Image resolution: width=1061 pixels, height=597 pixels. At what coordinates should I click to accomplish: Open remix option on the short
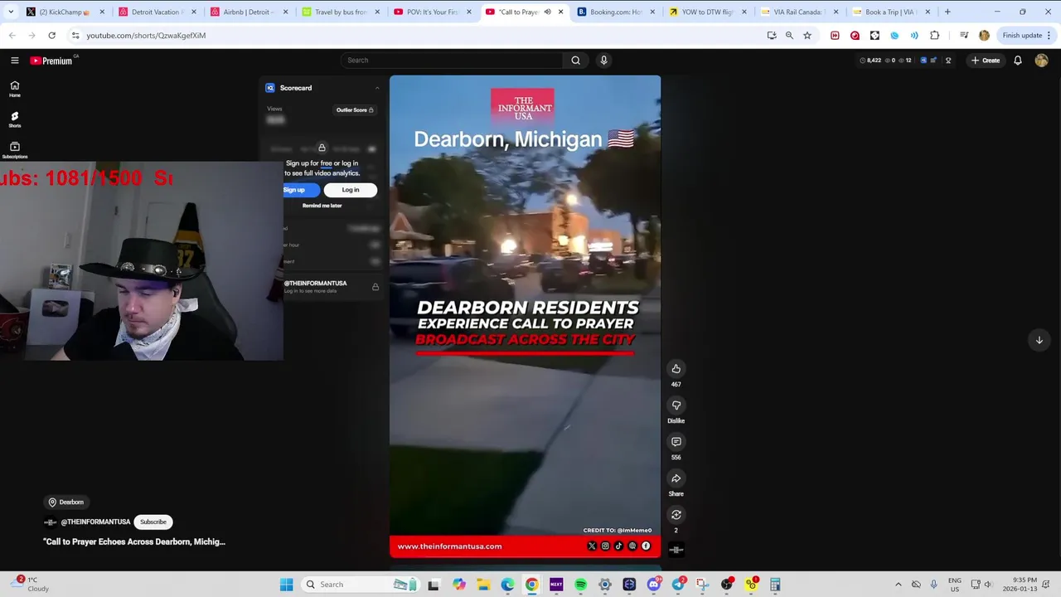coord(676,515)
